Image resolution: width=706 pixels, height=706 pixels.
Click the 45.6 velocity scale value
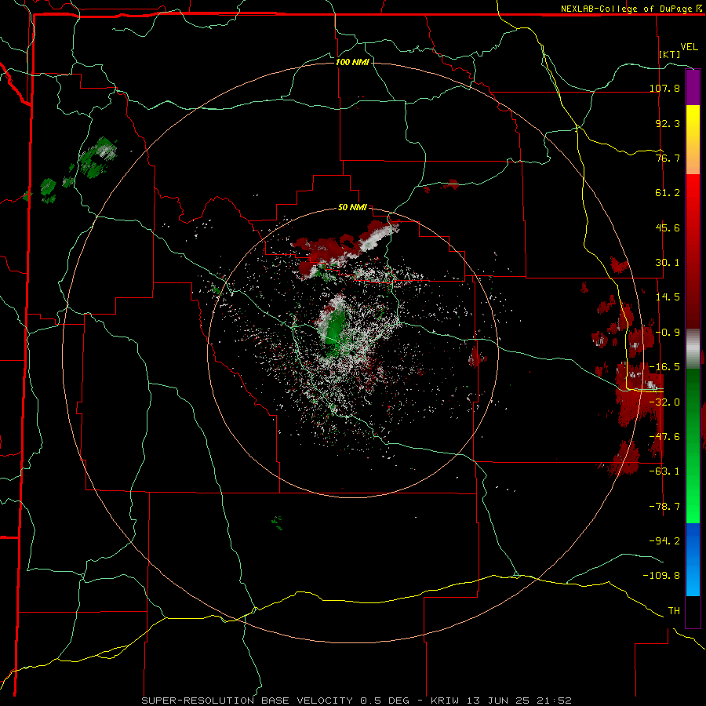click(x=668, y=227)
